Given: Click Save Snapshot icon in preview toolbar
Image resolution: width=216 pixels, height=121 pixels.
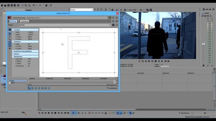Looking at the screenshot, I should coord(151,10).
